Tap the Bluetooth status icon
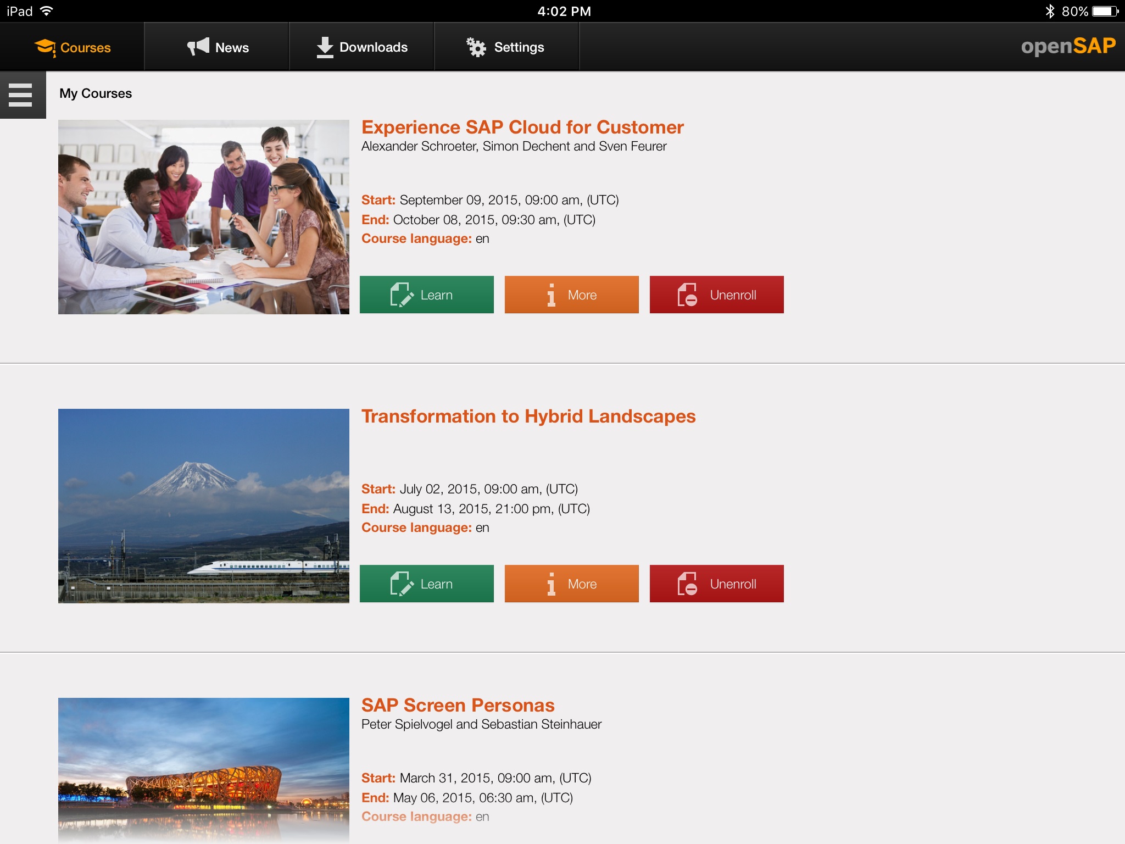This screenshot has height=844, width=1125. [1050, 11]
